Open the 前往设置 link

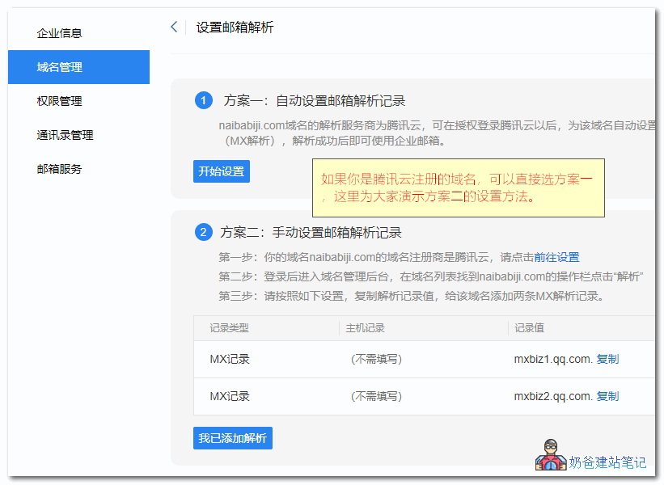558,256
